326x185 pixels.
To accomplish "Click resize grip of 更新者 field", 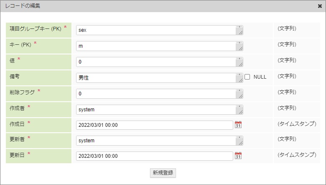I will coord(240,143).
